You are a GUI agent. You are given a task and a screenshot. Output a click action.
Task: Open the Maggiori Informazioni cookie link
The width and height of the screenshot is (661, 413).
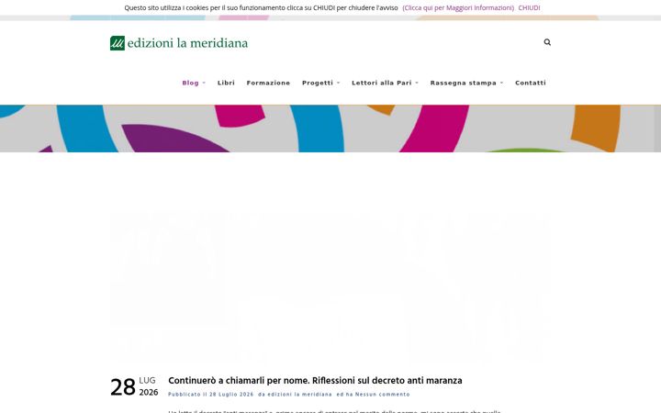point(458,7)
